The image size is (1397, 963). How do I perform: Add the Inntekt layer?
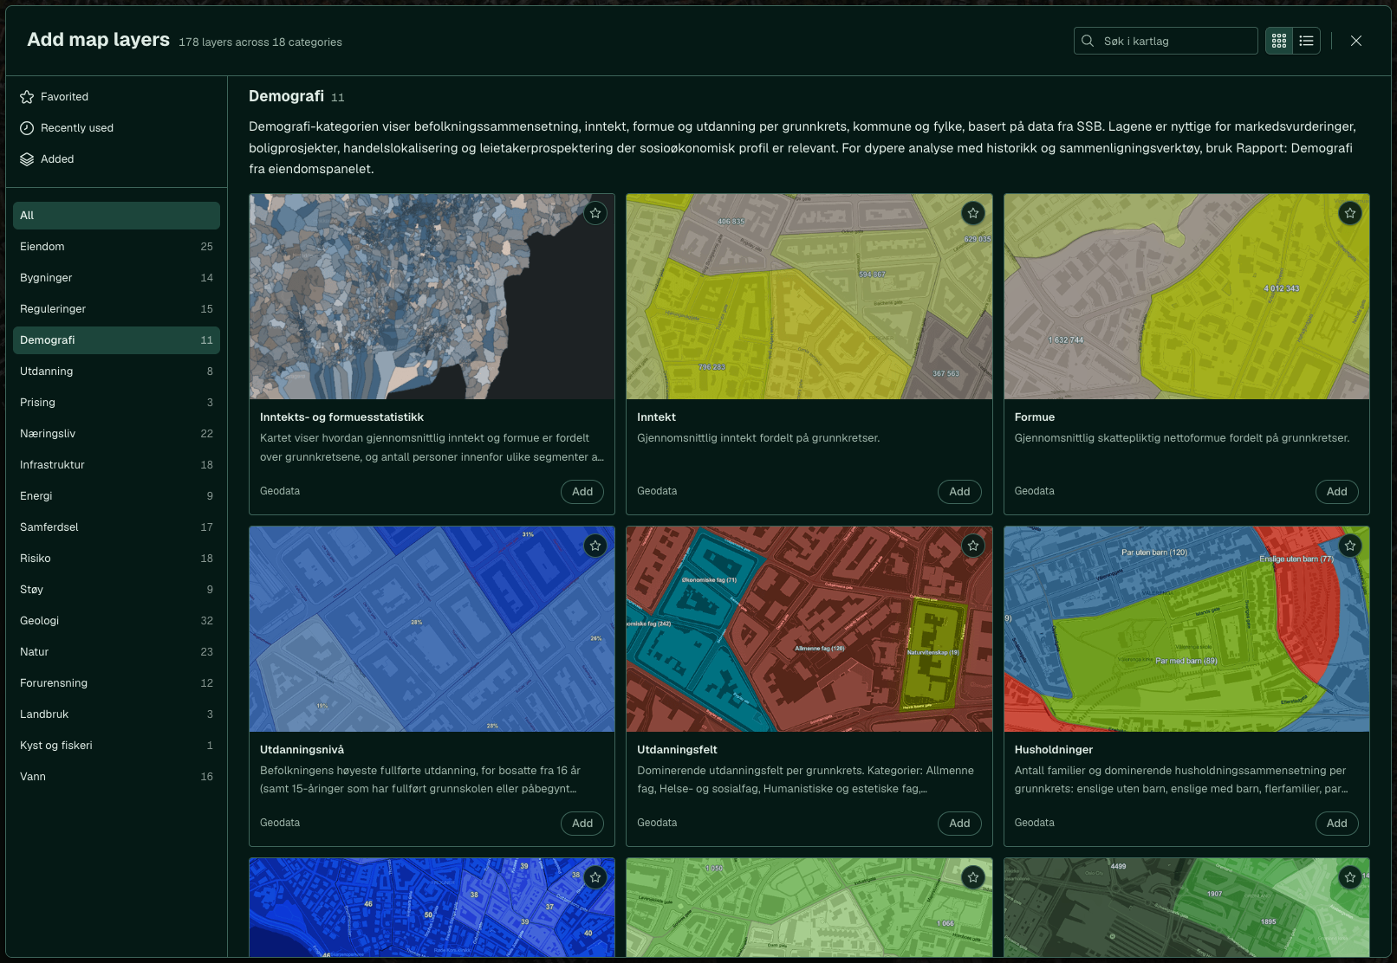(x=959, y=492)
